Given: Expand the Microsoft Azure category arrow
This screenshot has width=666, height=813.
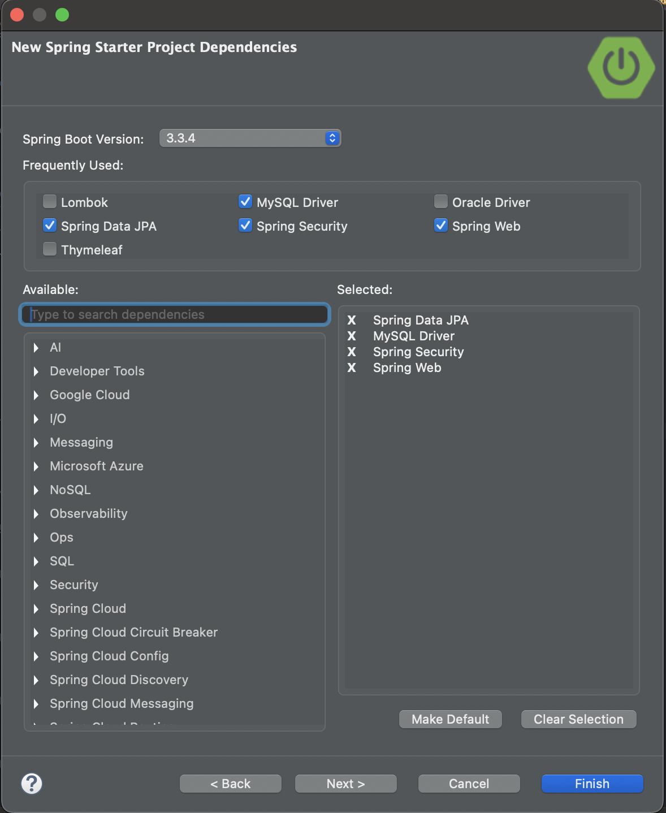Looking at the screenshot, I should pos(36,466).
